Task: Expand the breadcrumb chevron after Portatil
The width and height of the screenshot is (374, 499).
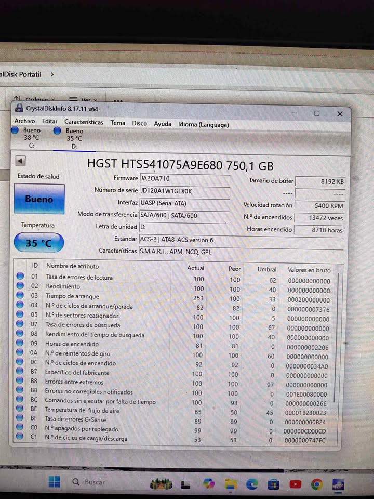Action: 52,74
